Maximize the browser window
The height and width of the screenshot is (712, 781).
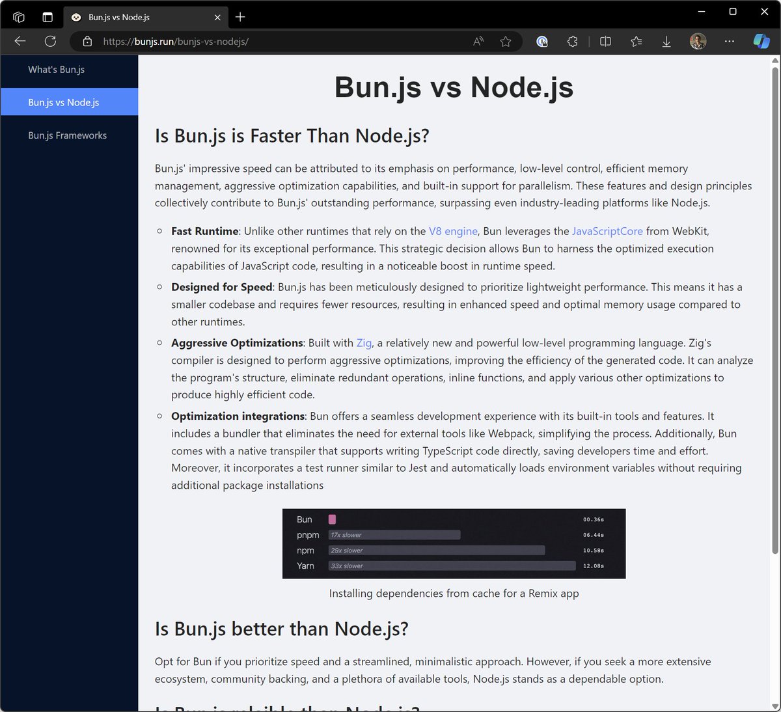733,12
